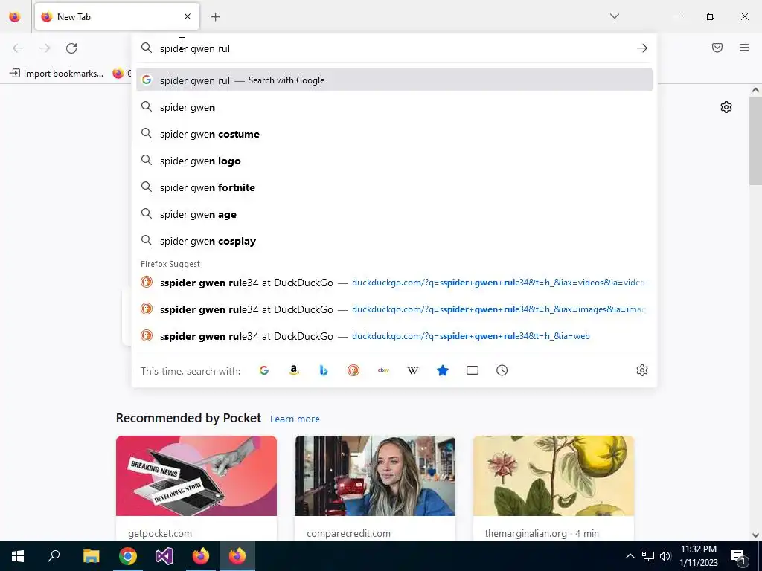Click the page vertical scrollbar thumb

coord(755,141)
